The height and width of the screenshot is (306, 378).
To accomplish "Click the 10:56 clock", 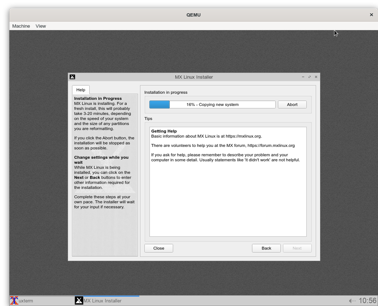I will tap(367, 301).
